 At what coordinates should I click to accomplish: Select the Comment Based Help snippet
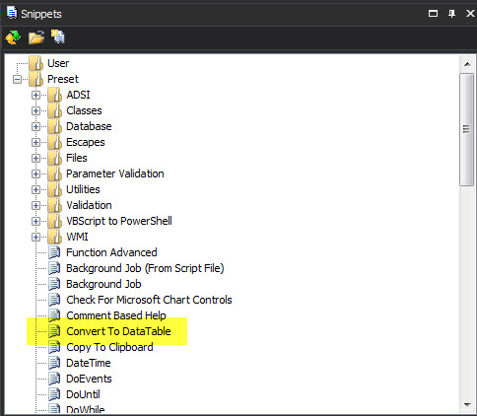pyautogui.click(x=116, y=315)
